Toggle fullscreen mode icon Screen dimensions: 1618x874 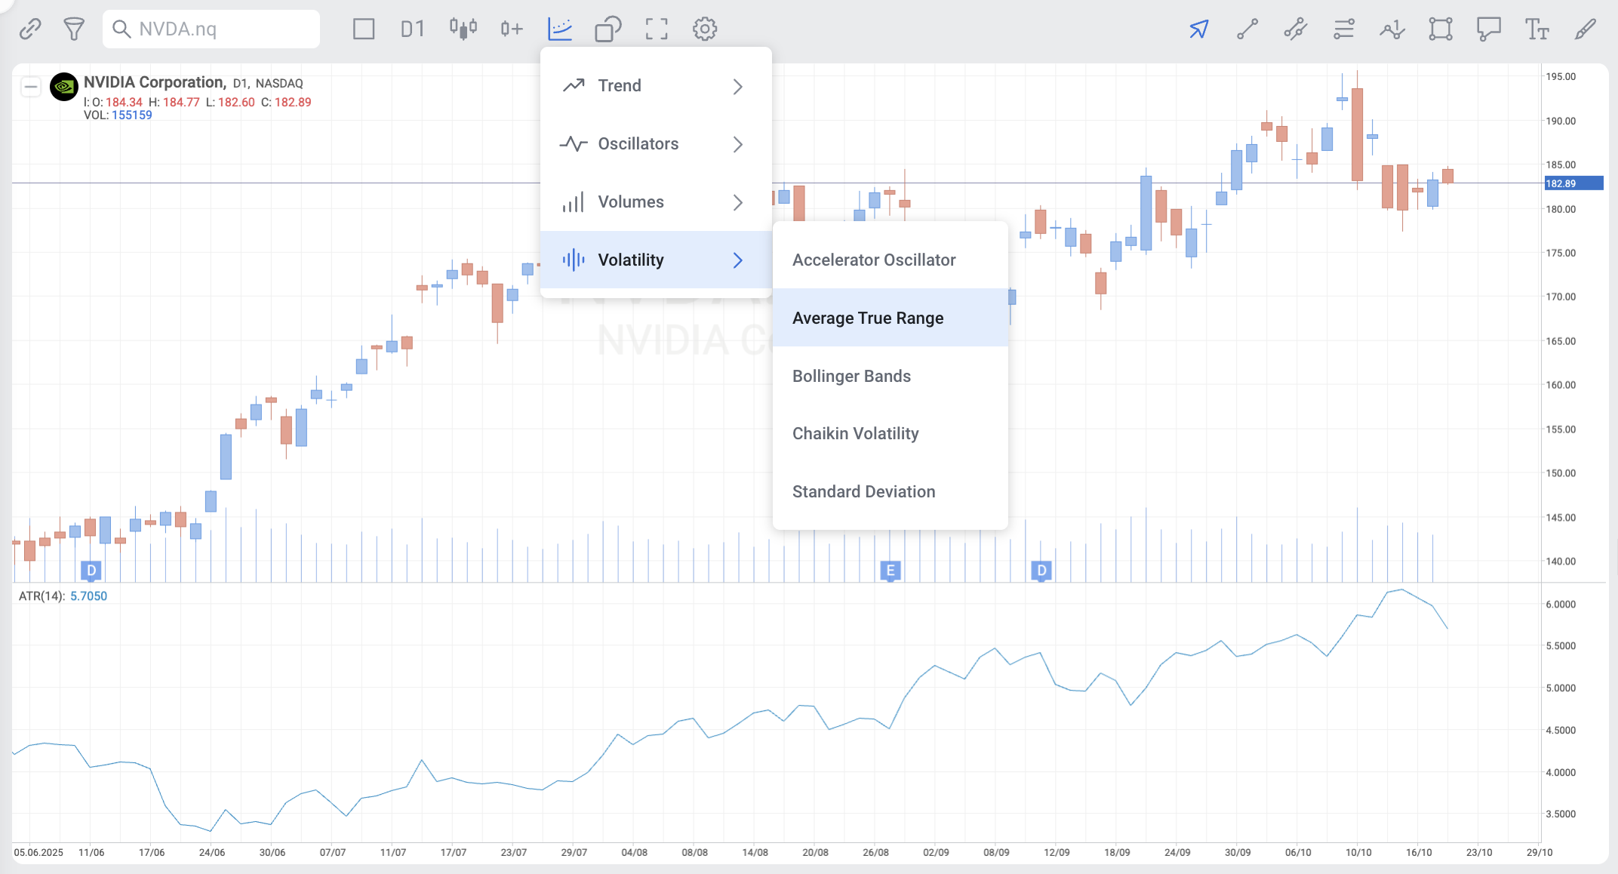coord(657,29)
